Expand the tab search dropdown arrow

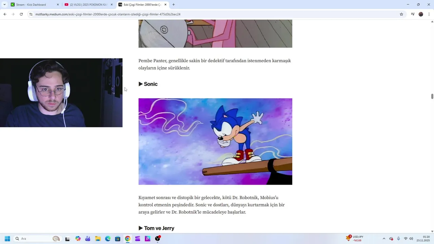coord(4,5)
